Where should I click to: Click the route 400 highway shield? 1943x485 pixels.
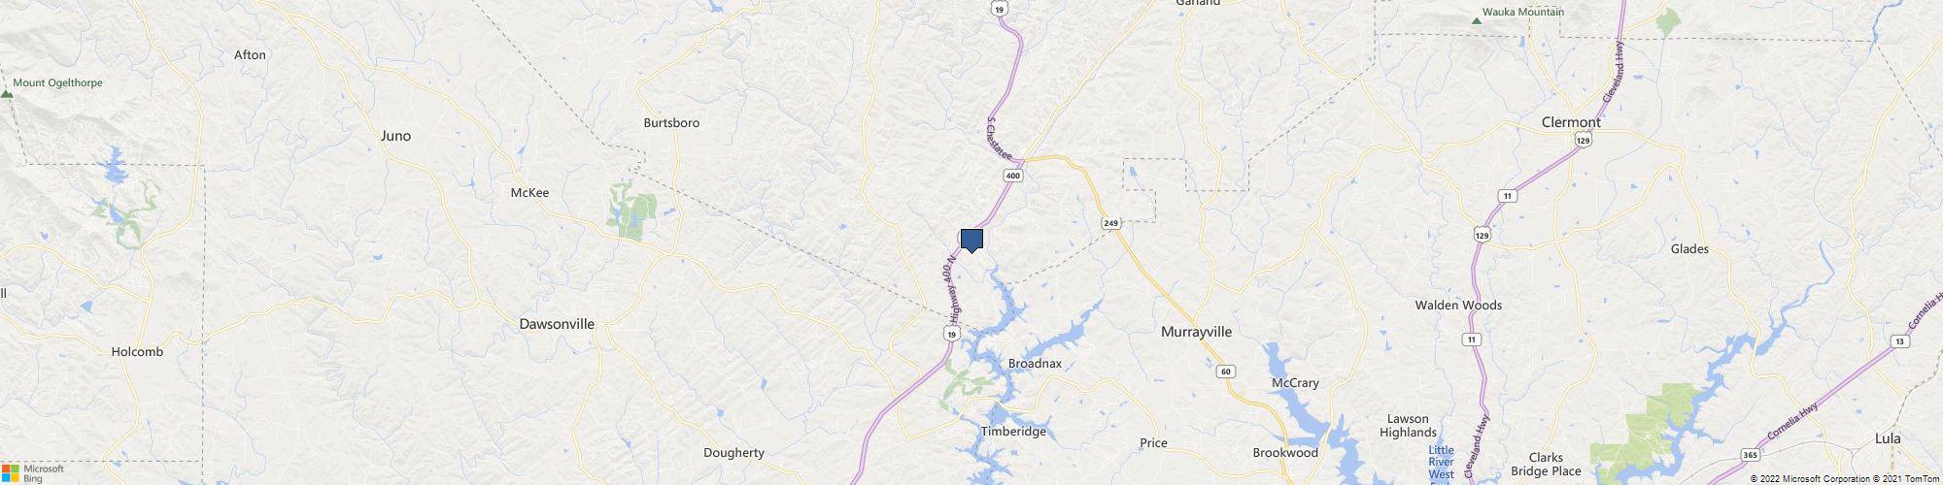(1013, 176)
